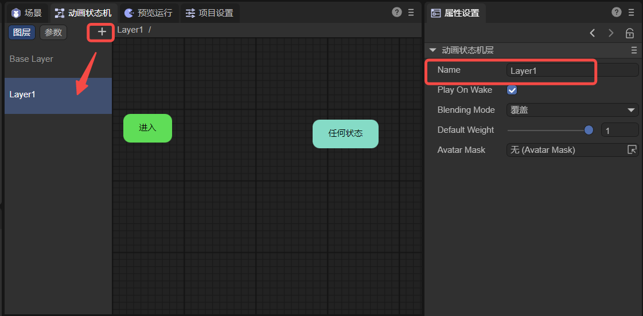Click Avatar Mask picker icon

click(x=632, y=150)
